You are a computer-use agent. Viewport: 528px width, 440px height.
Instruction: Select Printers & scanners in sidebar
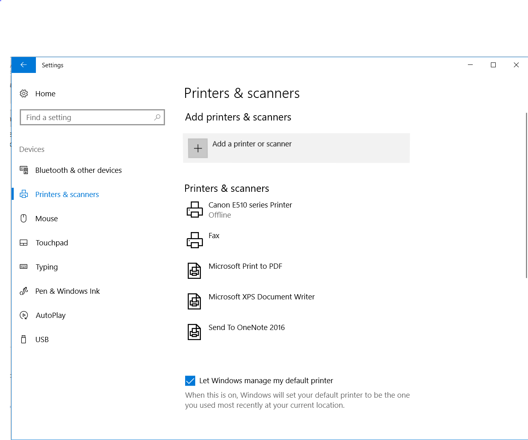67,194
